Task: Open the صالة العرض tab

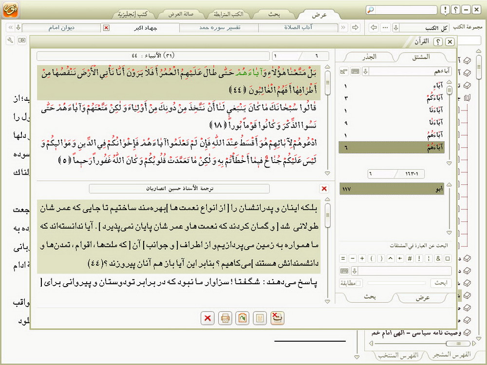Action: click(x=181, y=14)
